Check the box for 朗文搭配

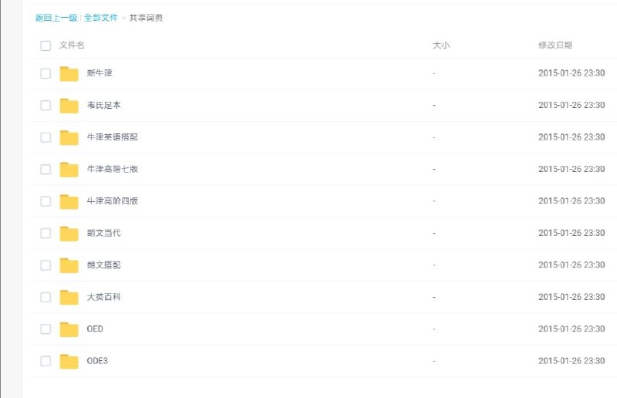pyautogui.click(x=46, y=265)
